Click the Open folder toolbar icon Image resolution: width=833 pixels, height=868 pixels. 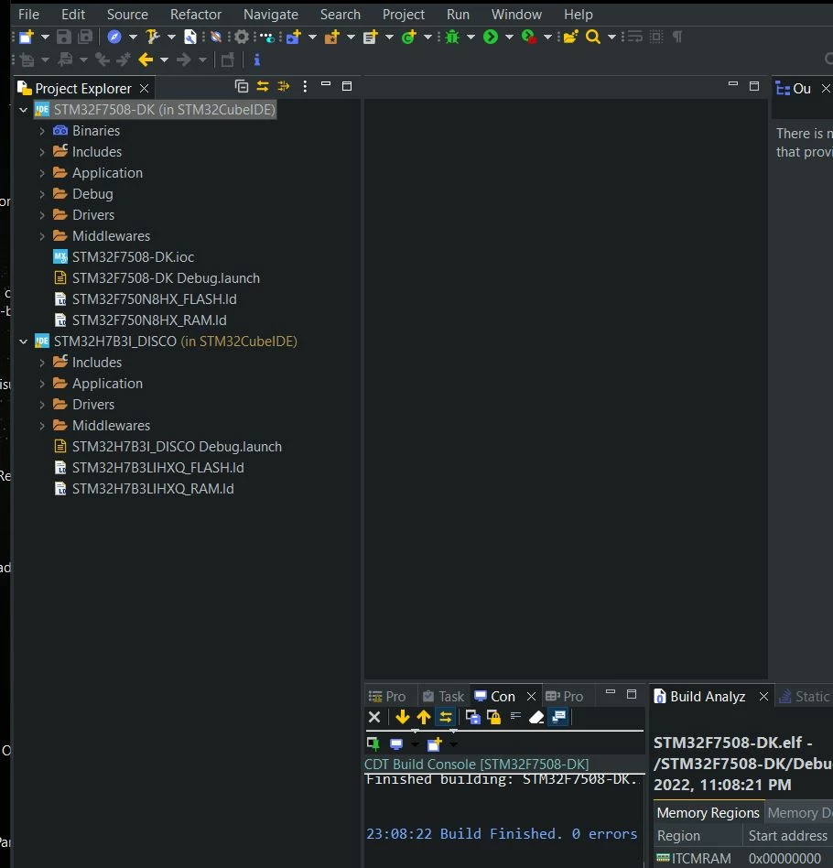(570, 38)
